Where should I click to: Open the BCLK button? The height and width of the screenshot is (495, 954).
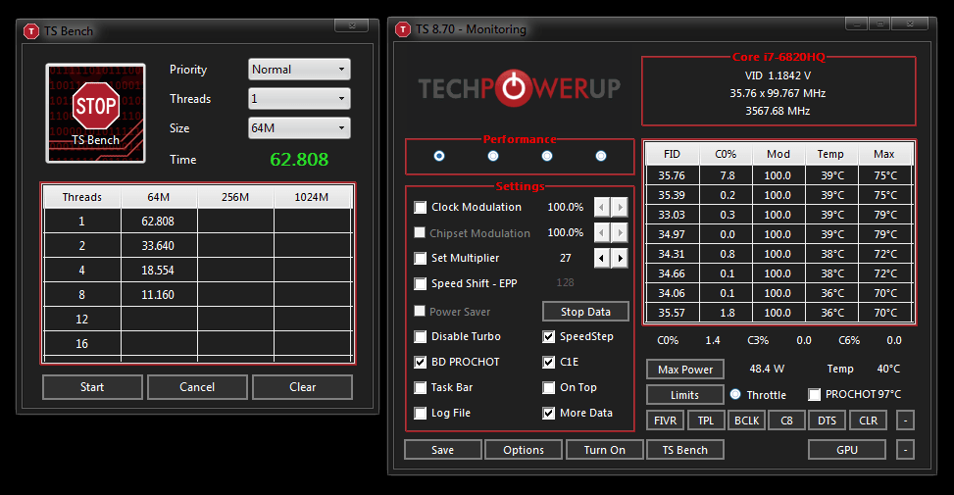(x=746, y=421)
